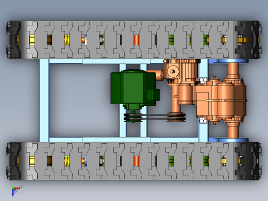Select the orange pulley at belt's right end
The width and height of the screenshot is (268, 201).
pos(176,117)
